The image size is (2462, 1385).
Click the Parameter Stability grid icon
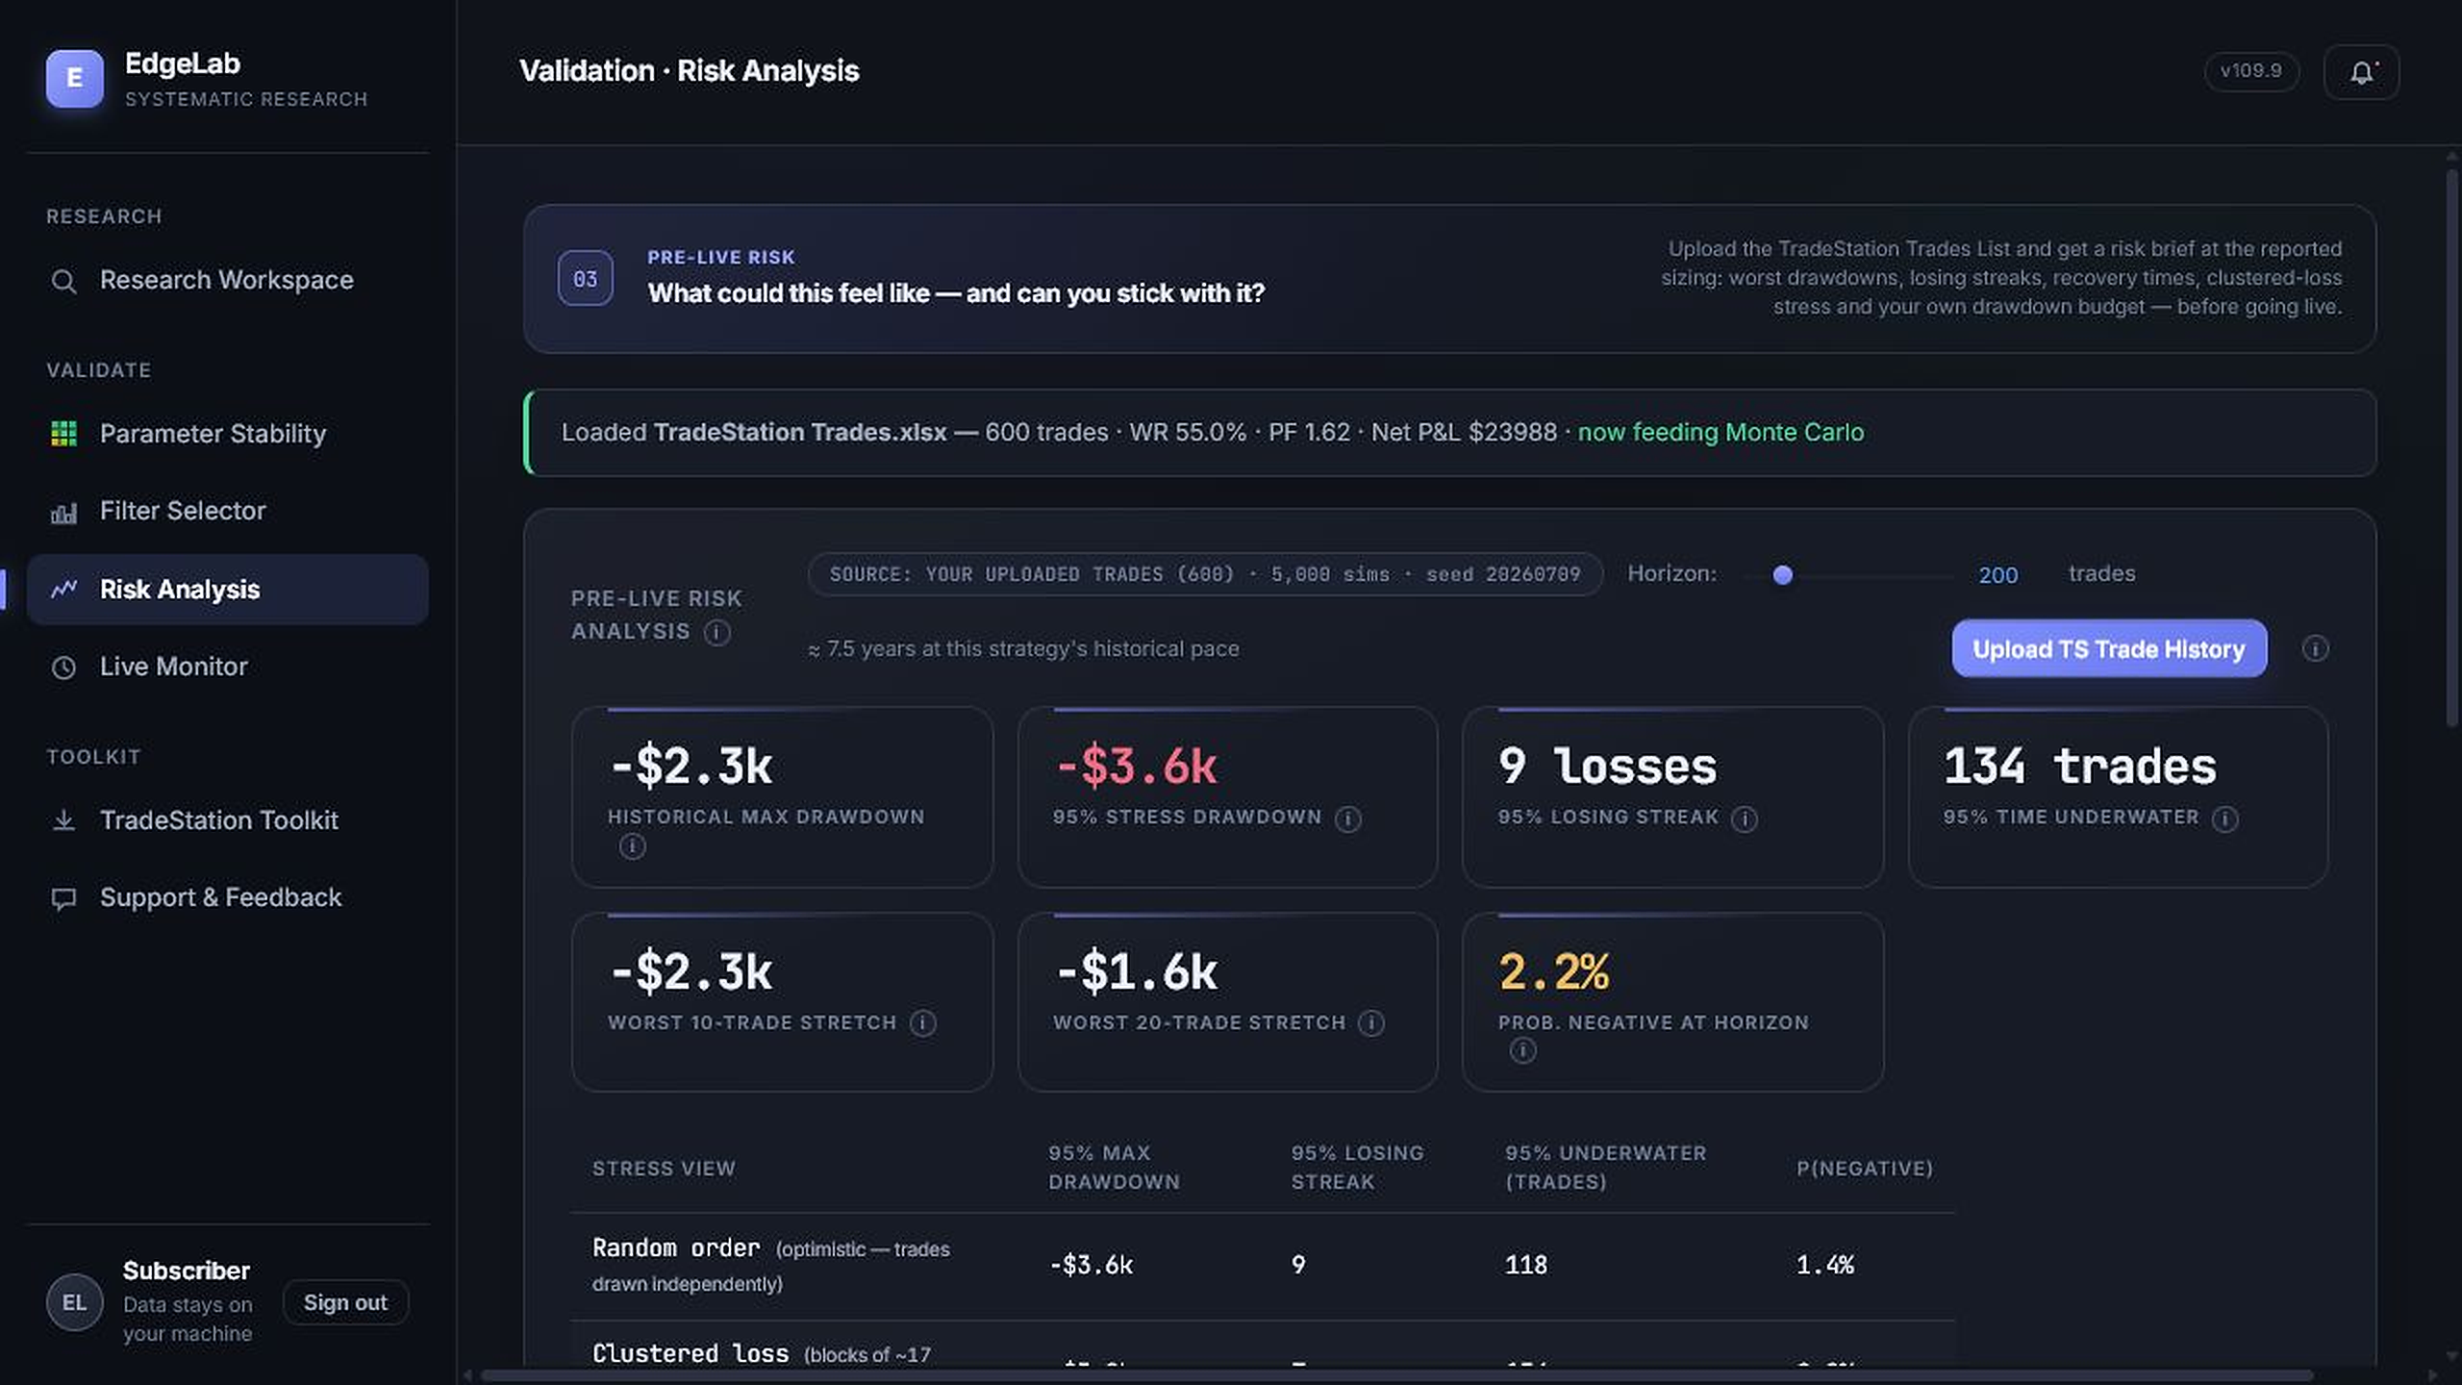click(63, 434)
